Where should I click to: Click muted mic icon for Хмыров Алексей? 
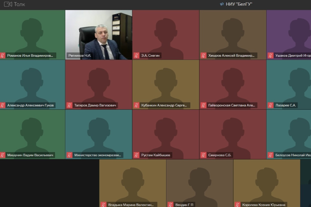204,56
